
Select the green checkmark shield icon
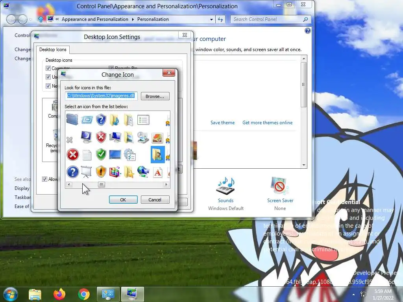pyautogui.click(x=101, y=154)
